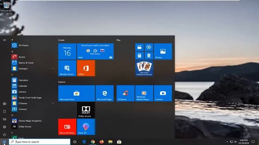Launch Edge from the taskbar
Viewport: 259px width, 145px height.
(84, 142)
